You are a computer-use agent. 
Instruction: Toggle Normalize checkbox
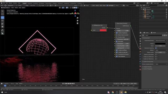pyautogui.click(x=117, y=42)
